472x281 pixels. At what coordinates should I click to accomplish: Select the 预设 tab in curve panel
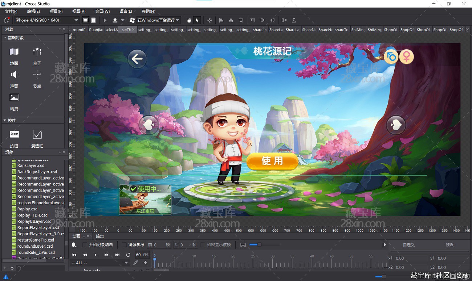tap(449, 245)
